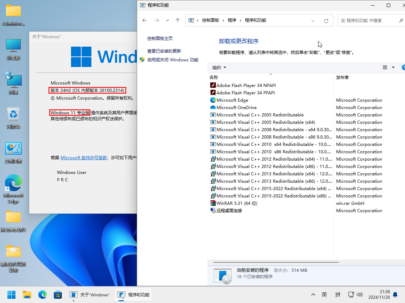
Task: Click the horizontal scrollbar of the list
Action: [x=276, y=262]
